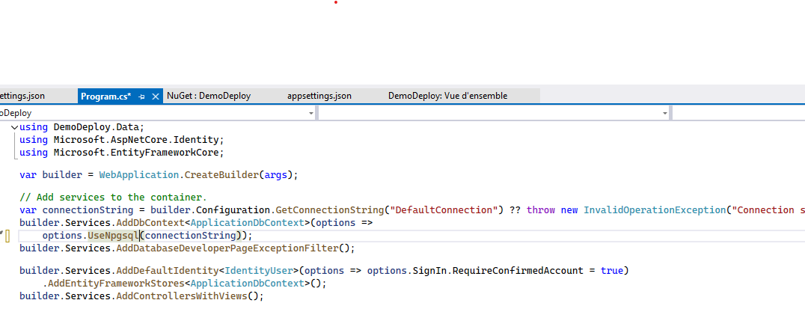This screenshot has height=312, width=805.
Task: Switch to the partially hidden leftmost settings.json tab
Action: tap(22, 96)
